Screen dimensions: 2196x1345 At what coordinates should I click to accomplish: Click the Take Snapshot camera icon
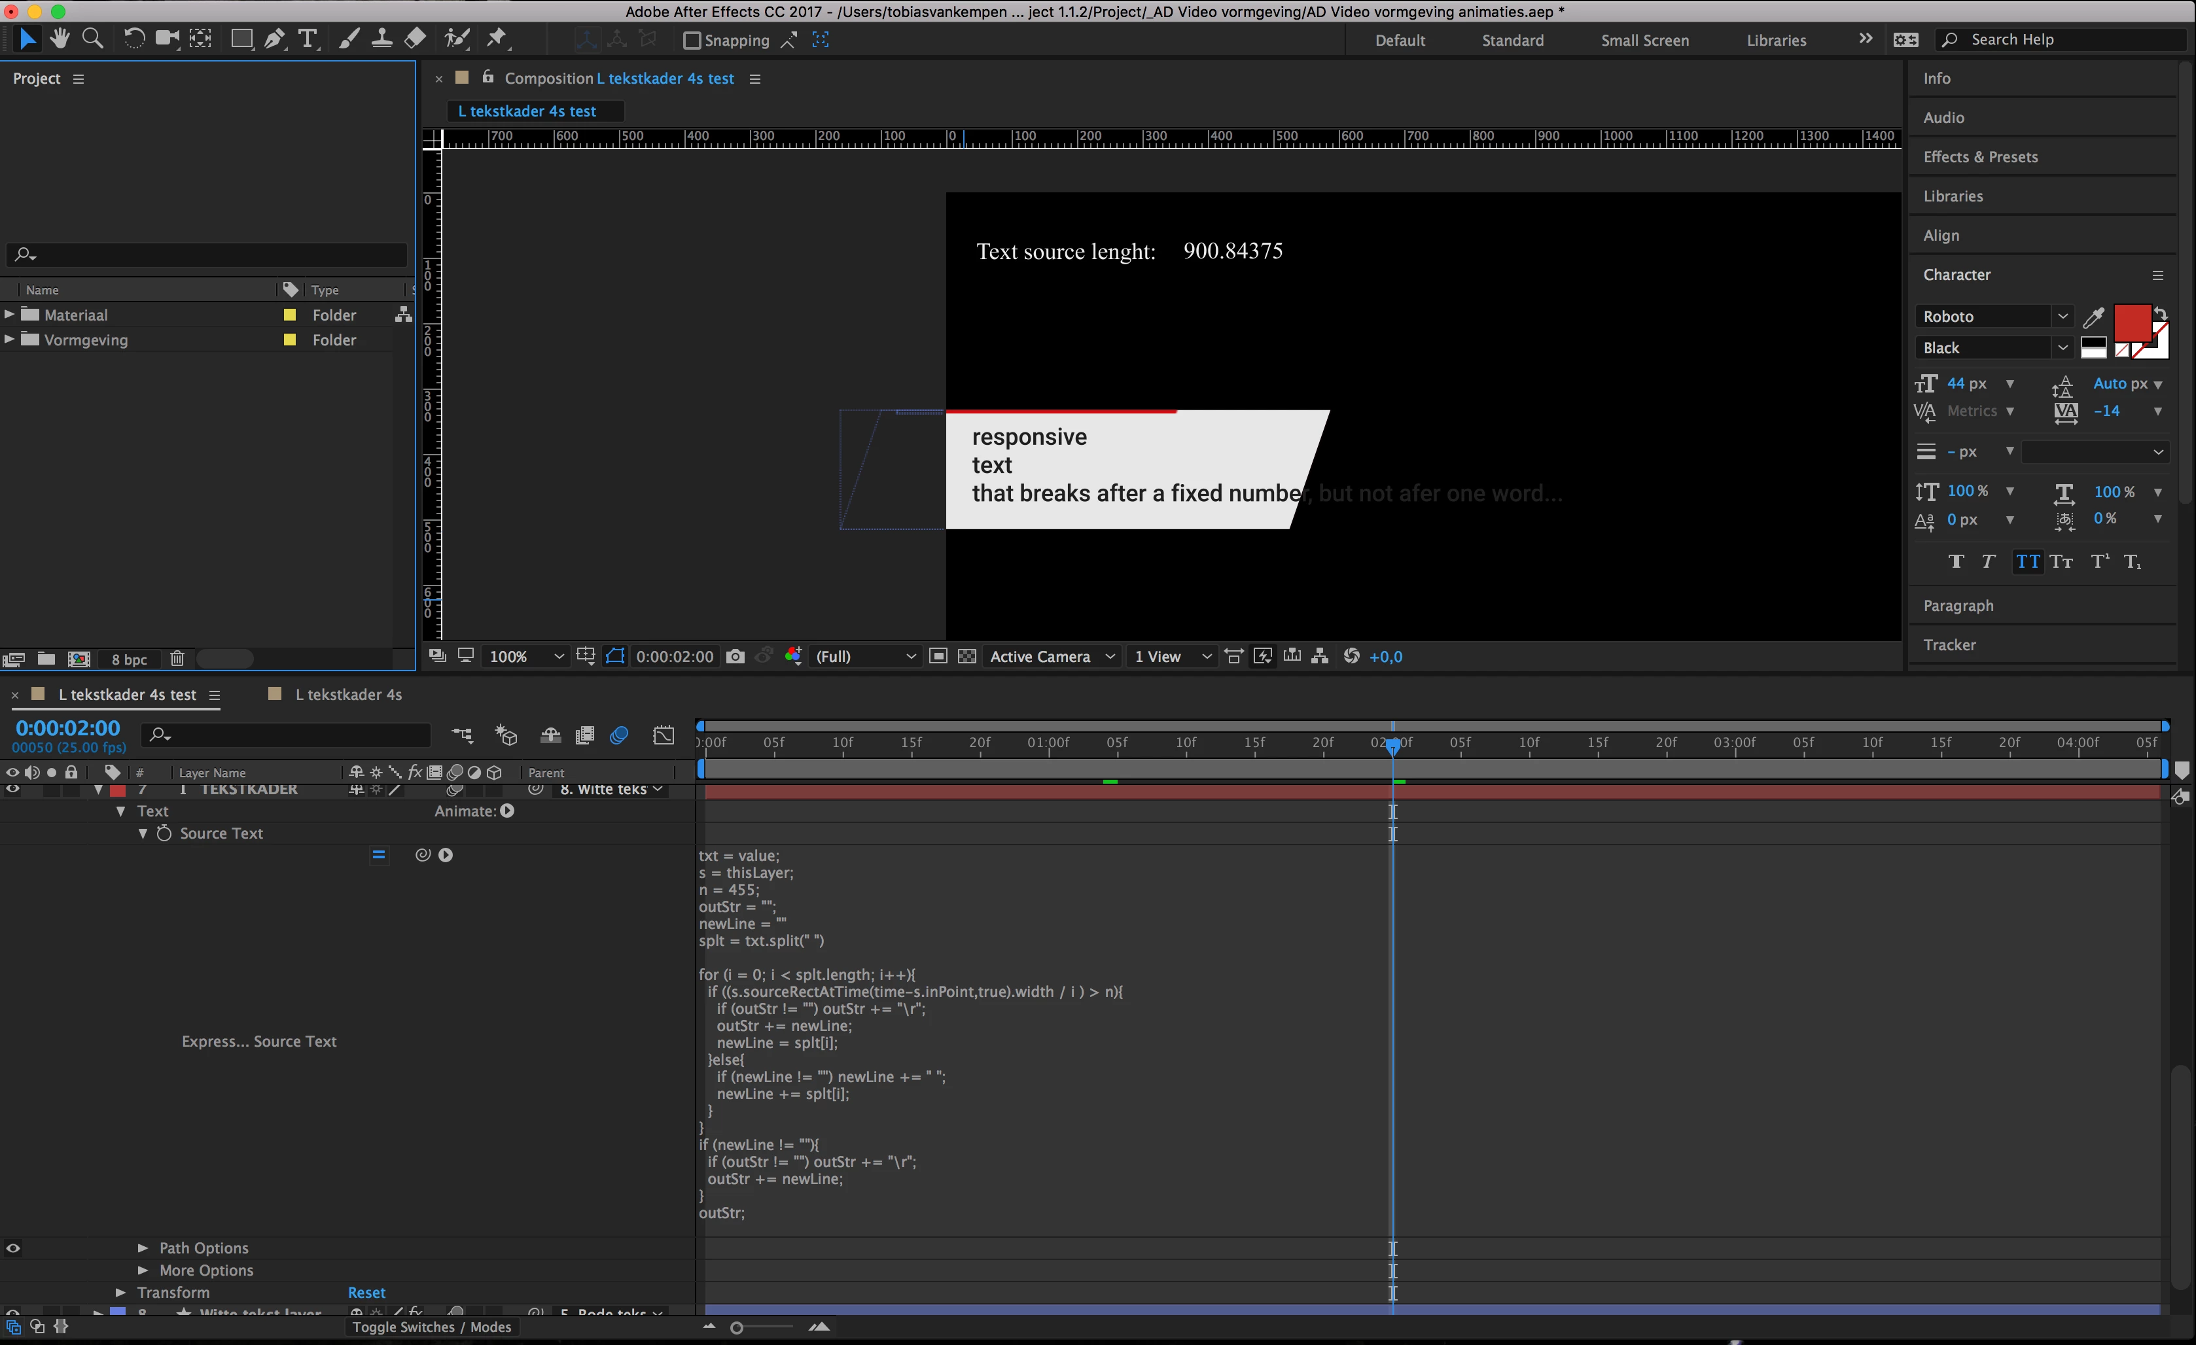(x=735, y=656)
